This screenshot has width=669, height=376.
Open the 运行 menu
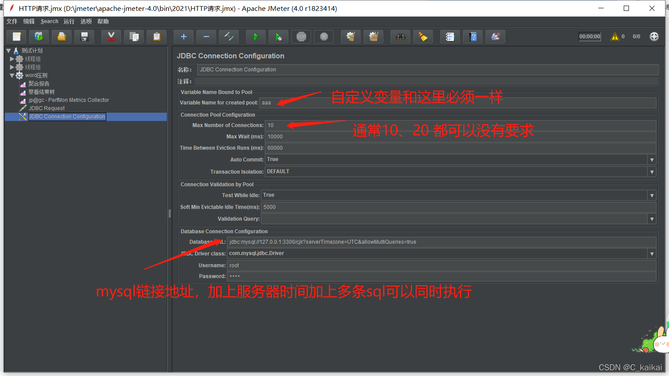click(69, 21)
